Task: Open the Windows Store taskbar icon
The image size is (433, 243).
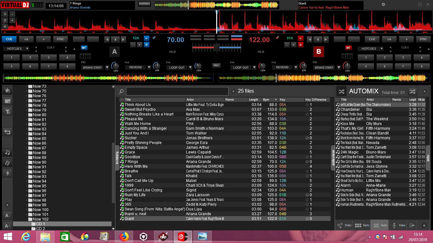Action: point(65,236)
